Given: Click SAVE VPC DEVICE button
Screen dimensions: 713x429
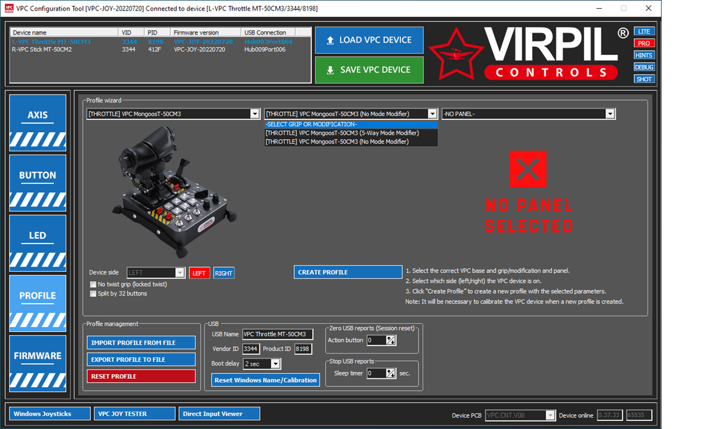Looking at the screenshot, I should [369, 70].
